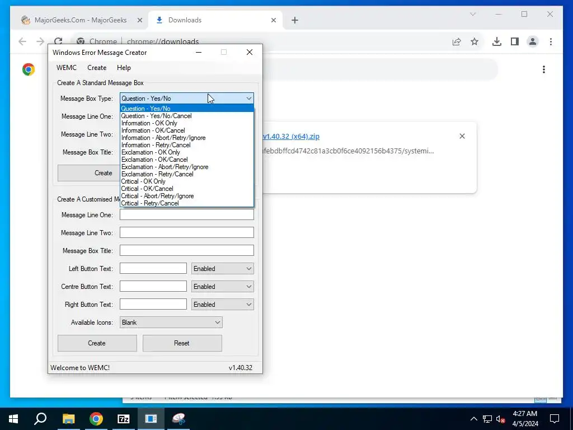Open Chrome three-dot main menu
The image size is (573, 430).
click(x=551, y=41)
